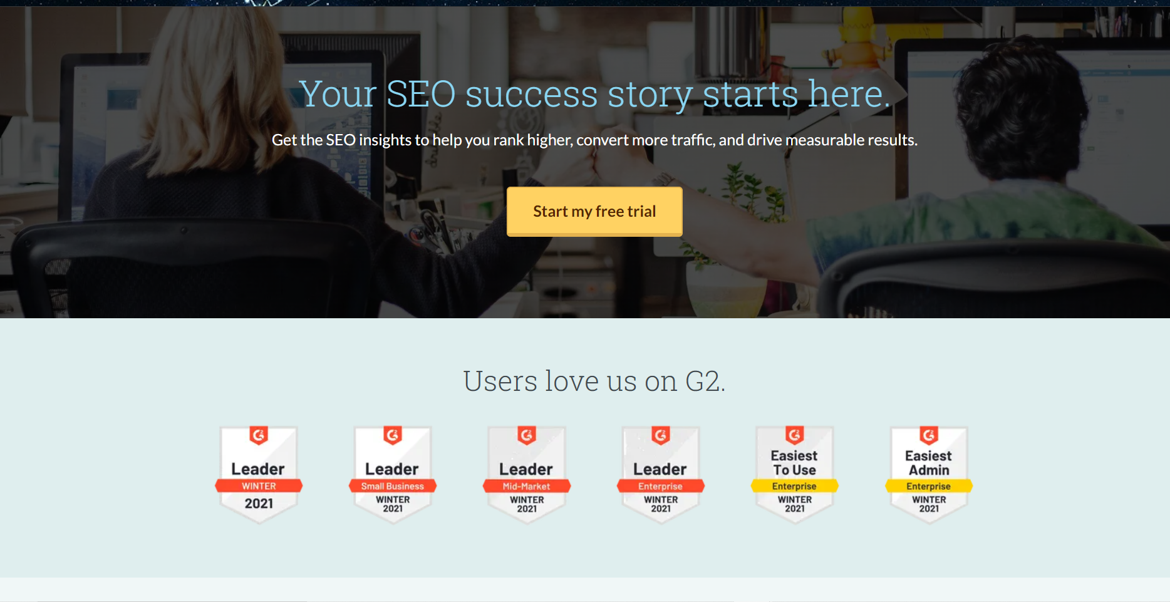Click G2 logo atop the first Leader badge
Screen dimensions: 1170x602
point(259,435)
